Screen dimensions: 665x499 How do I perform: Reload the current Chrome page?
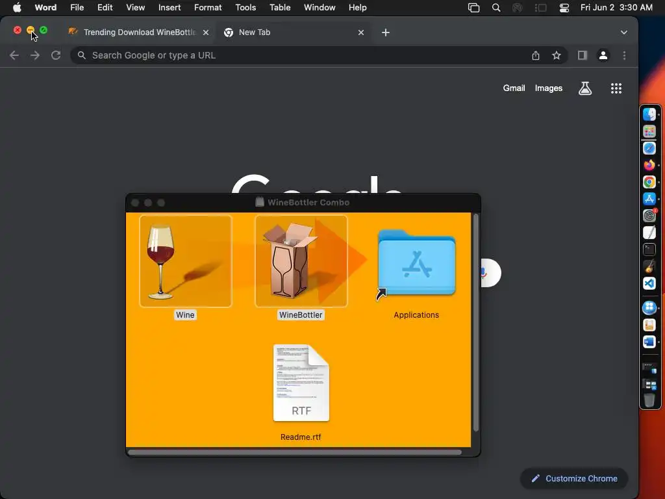[56, 56]
